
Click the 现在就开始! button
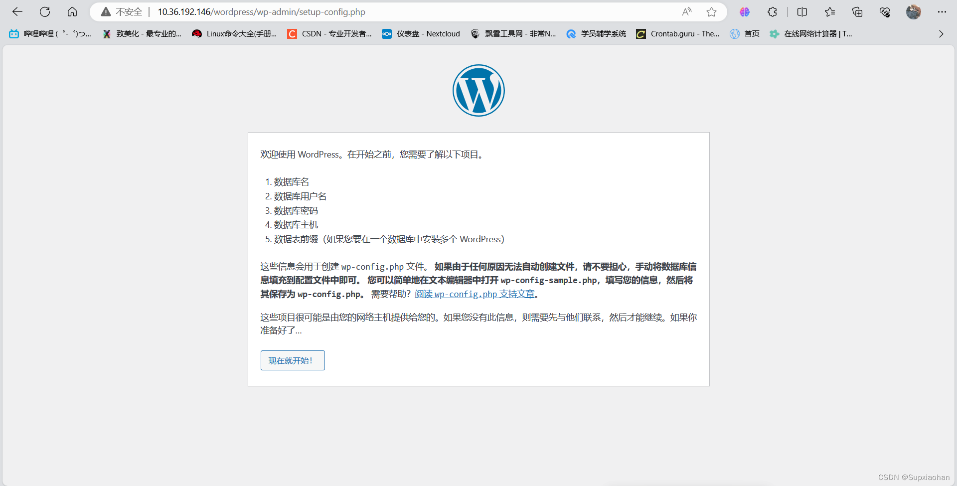[293, 360]
